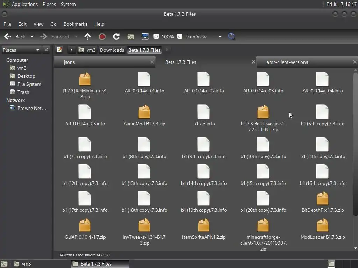Click the scroll-down arrow of file view

(x=355, y=248)
